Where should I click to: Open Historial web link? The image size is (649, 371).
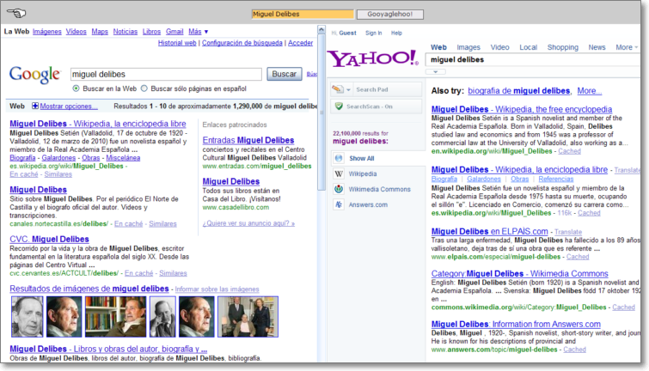tap(177, 43)
